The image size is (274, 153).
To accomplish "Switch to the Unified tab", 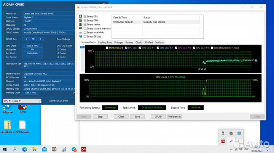I will (x=149, y=42).
